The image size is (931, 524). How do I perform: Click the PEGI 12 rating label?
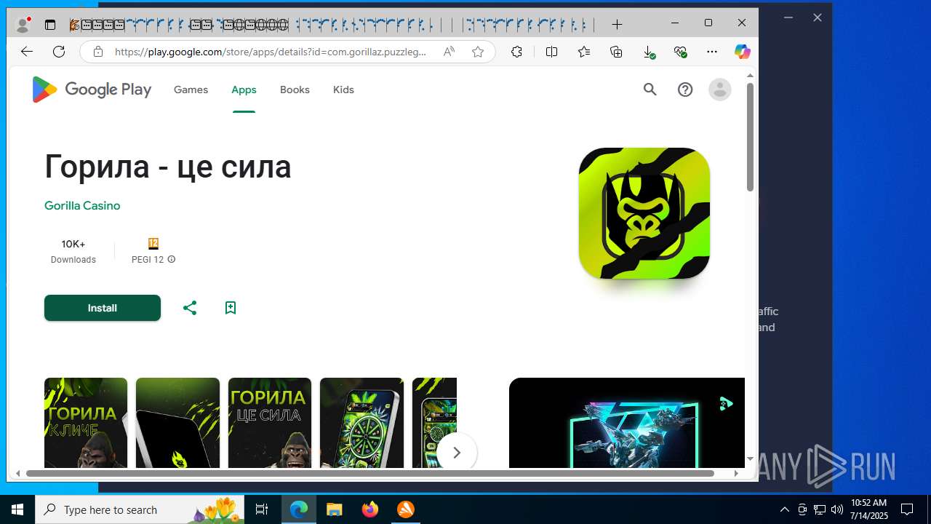(148, 259)
